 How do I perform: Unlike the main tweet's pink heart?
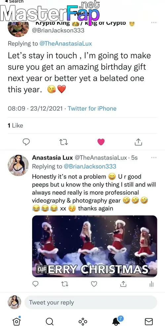click(101, 142)
